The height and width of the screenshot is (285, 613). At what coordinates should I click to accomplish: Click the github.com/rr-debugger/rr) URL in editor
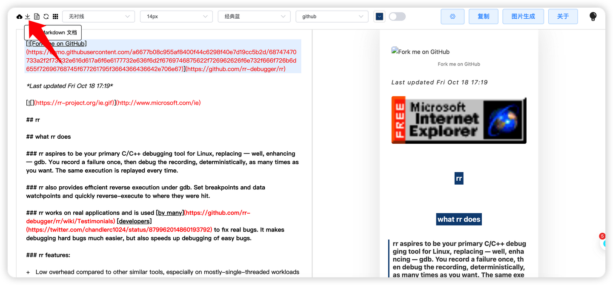tap(235, 69)
